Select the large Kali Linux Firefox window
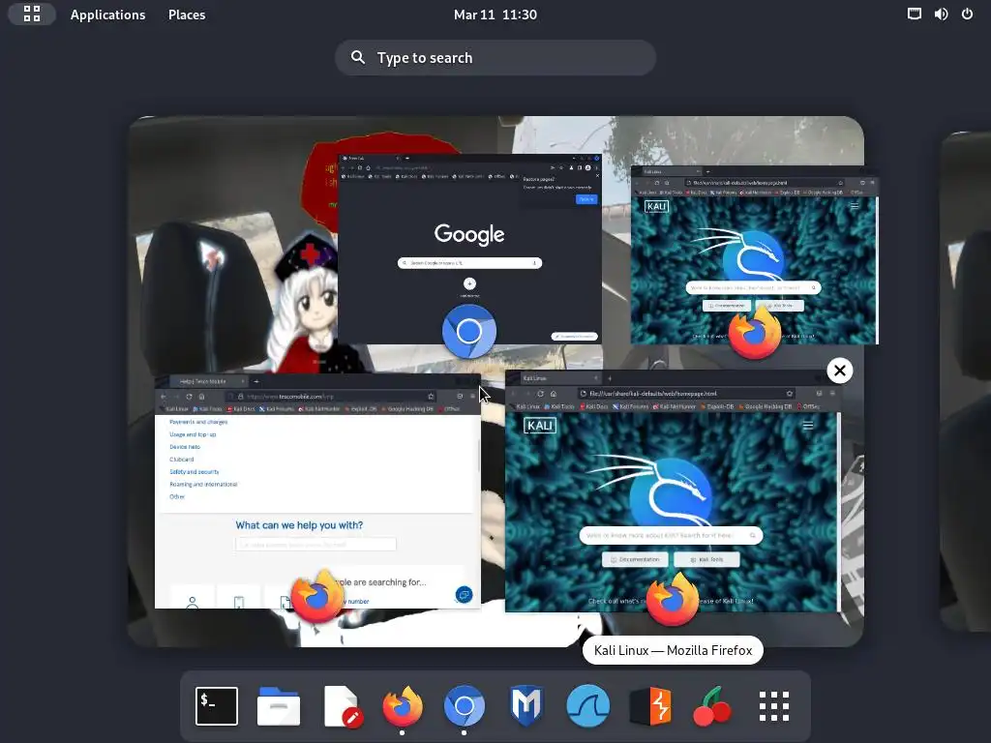The width and height of the screenshot is (991, 743). point(673,490)
